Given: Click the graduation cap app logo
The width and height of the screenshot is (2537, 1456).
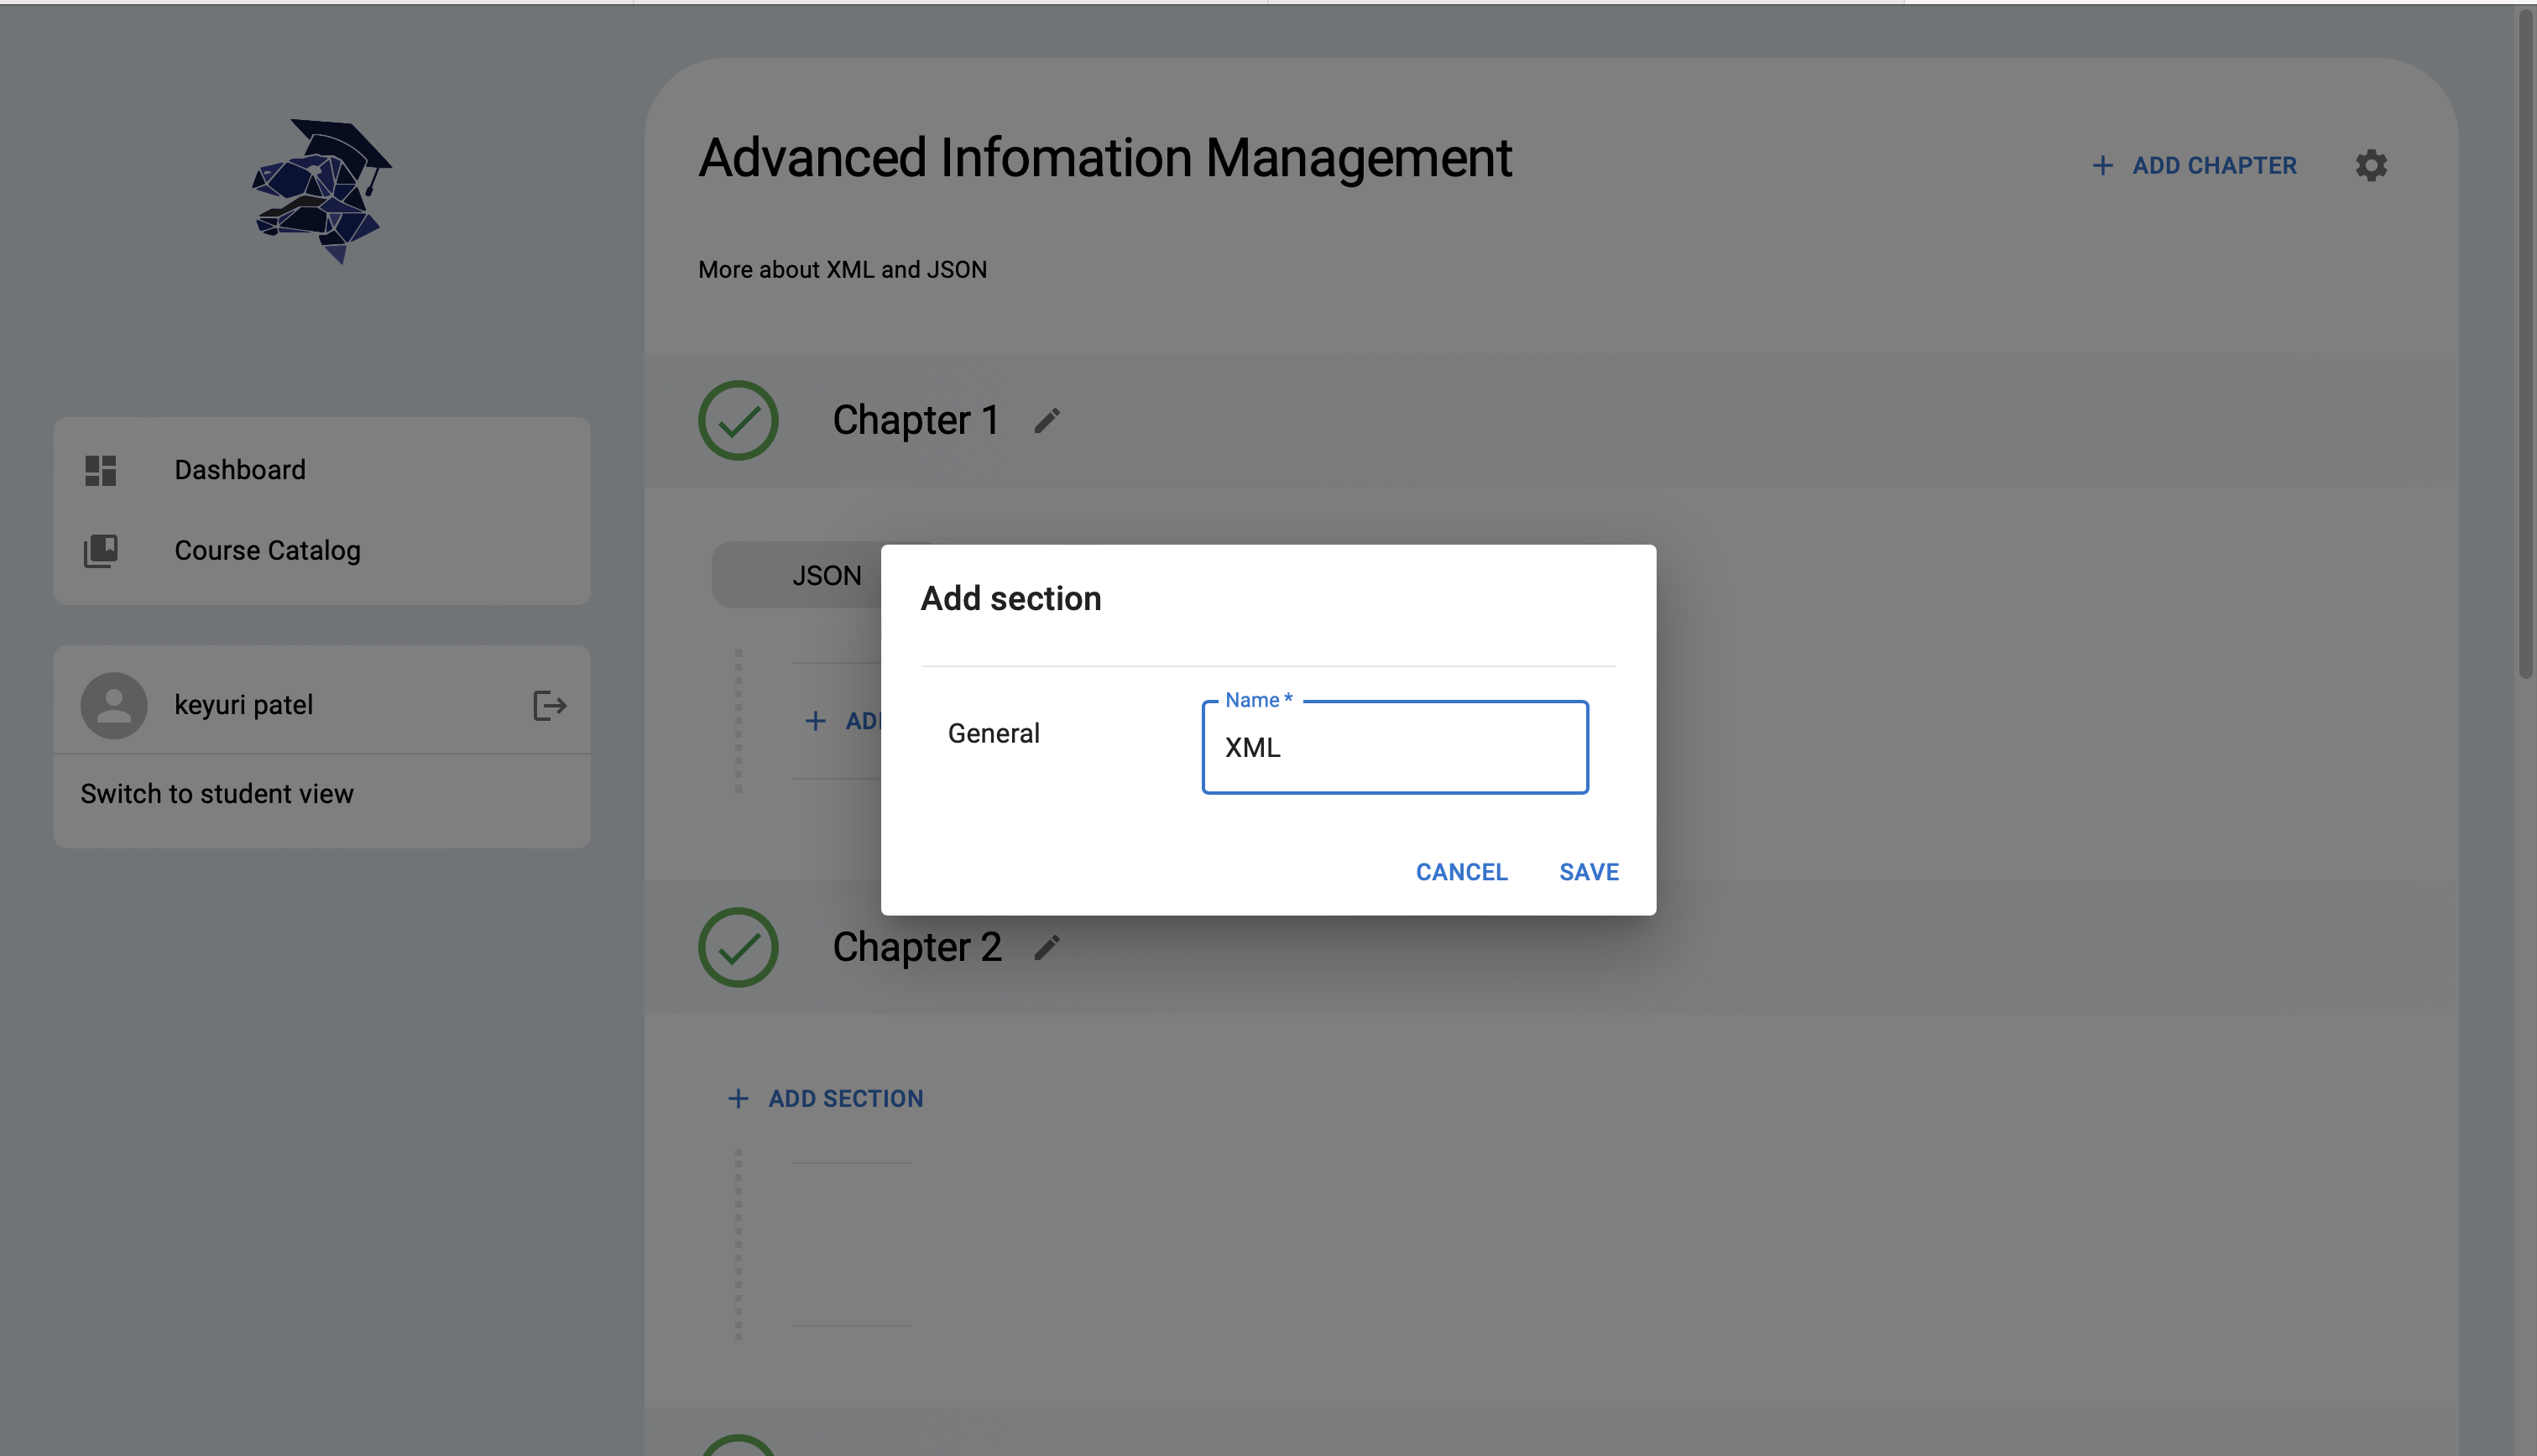Looking at the screenshot, I should coord(321,191).
